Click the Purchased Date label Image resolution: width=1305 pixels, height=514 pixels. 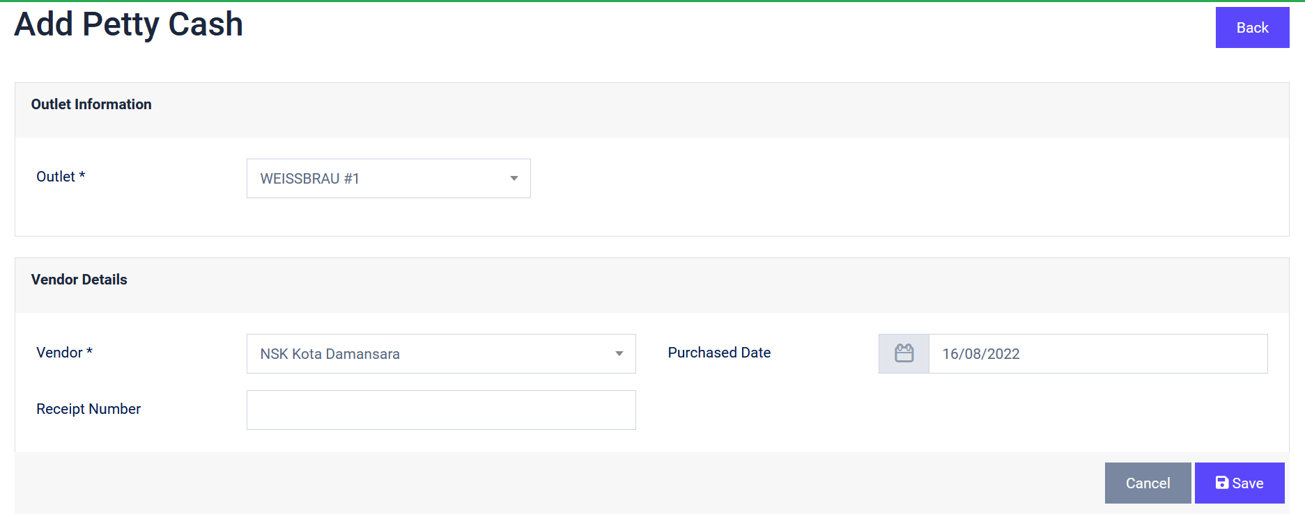719,353
